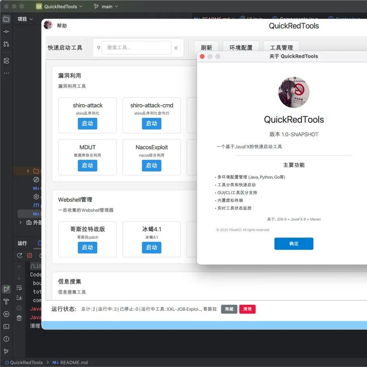Screen dimensions: 367x367
Task: Open the Project tool window folder icon
Action: [6, 19]
